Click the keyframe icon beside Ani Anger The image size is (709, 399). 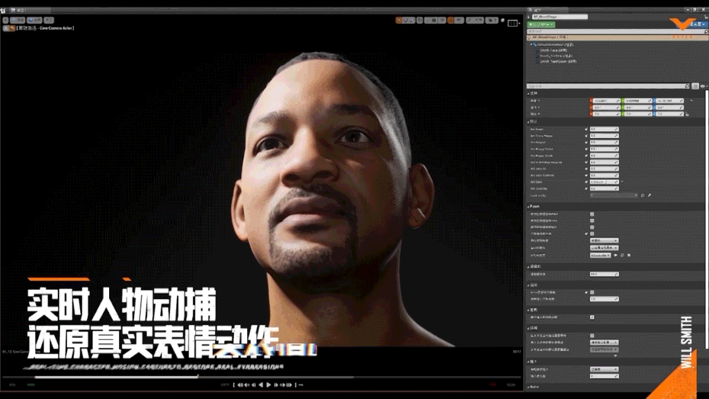[587, 129]
